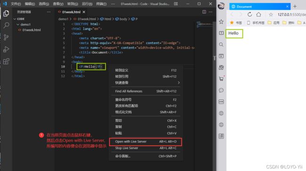Click the browser forward arrow
306x171 pixels.
[241, 15]
